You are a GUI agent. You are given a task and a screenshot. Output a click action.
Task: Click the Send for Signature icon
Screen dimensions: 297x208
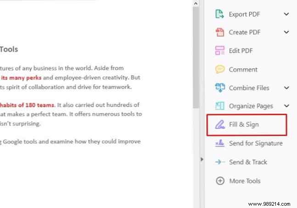[x=220, y=143]
